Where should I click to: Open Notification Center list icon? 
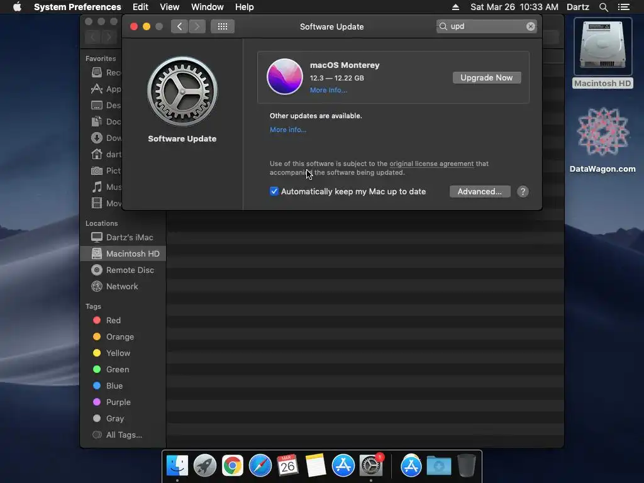coord(624,7)
